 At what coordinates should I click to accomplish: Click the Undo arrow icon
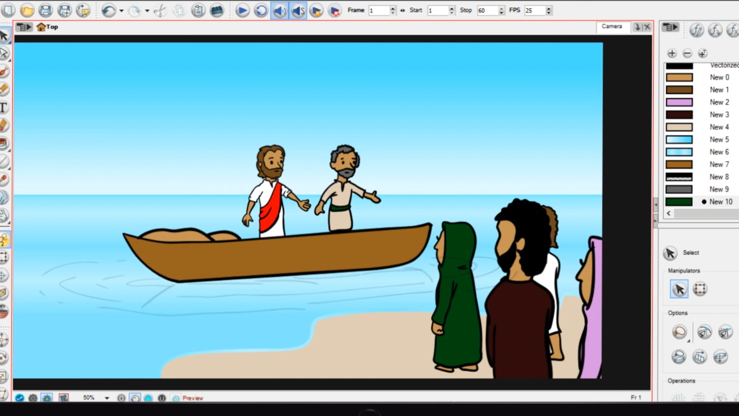109,10
